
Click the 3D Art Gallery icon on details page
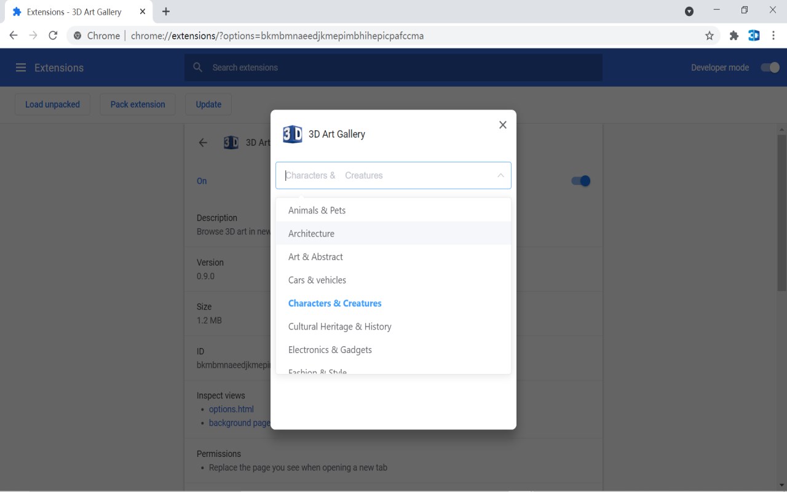point(231,143)
